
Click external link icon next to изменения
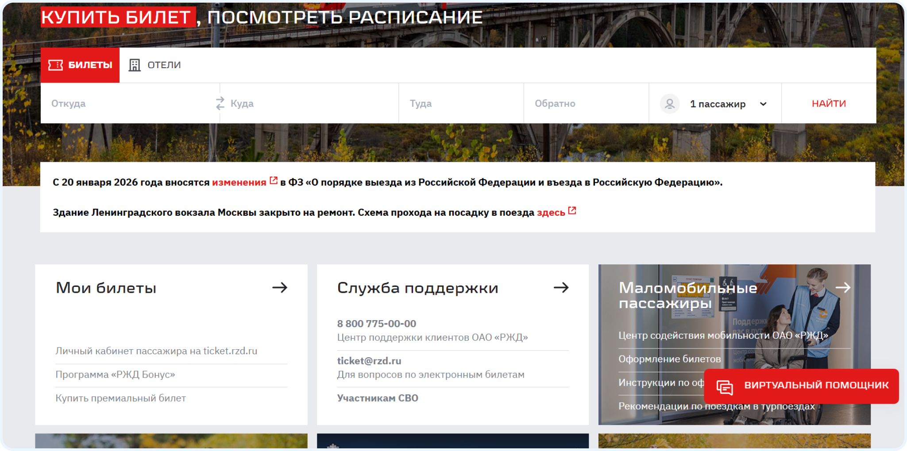[274, 180]
